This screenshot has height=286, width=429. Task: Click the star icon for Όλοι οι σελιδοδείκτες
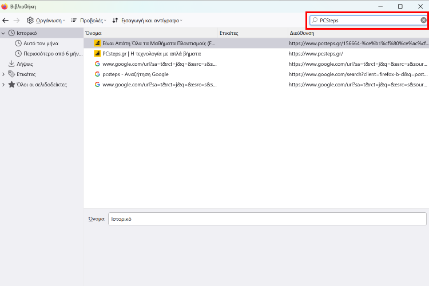click(11, 85)
